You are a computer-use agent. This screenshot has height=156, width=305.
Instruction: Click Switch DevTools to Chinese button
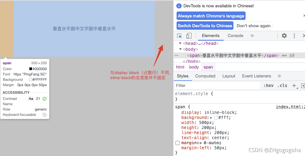(x=205, y=26)
